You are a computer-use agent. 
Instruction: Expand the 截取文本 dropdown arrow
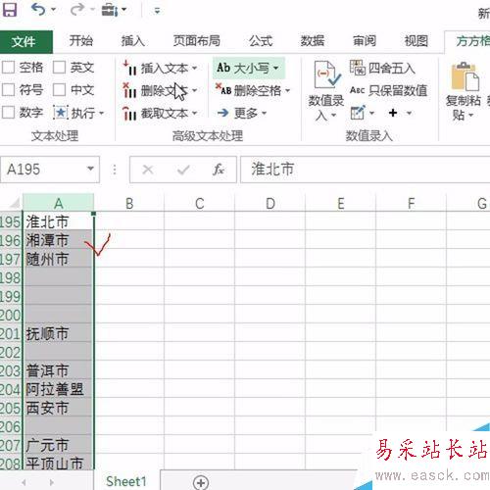195,113
